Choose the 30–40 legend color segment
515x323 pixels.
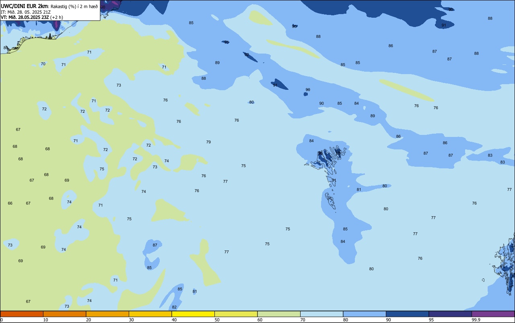point(150,314)
